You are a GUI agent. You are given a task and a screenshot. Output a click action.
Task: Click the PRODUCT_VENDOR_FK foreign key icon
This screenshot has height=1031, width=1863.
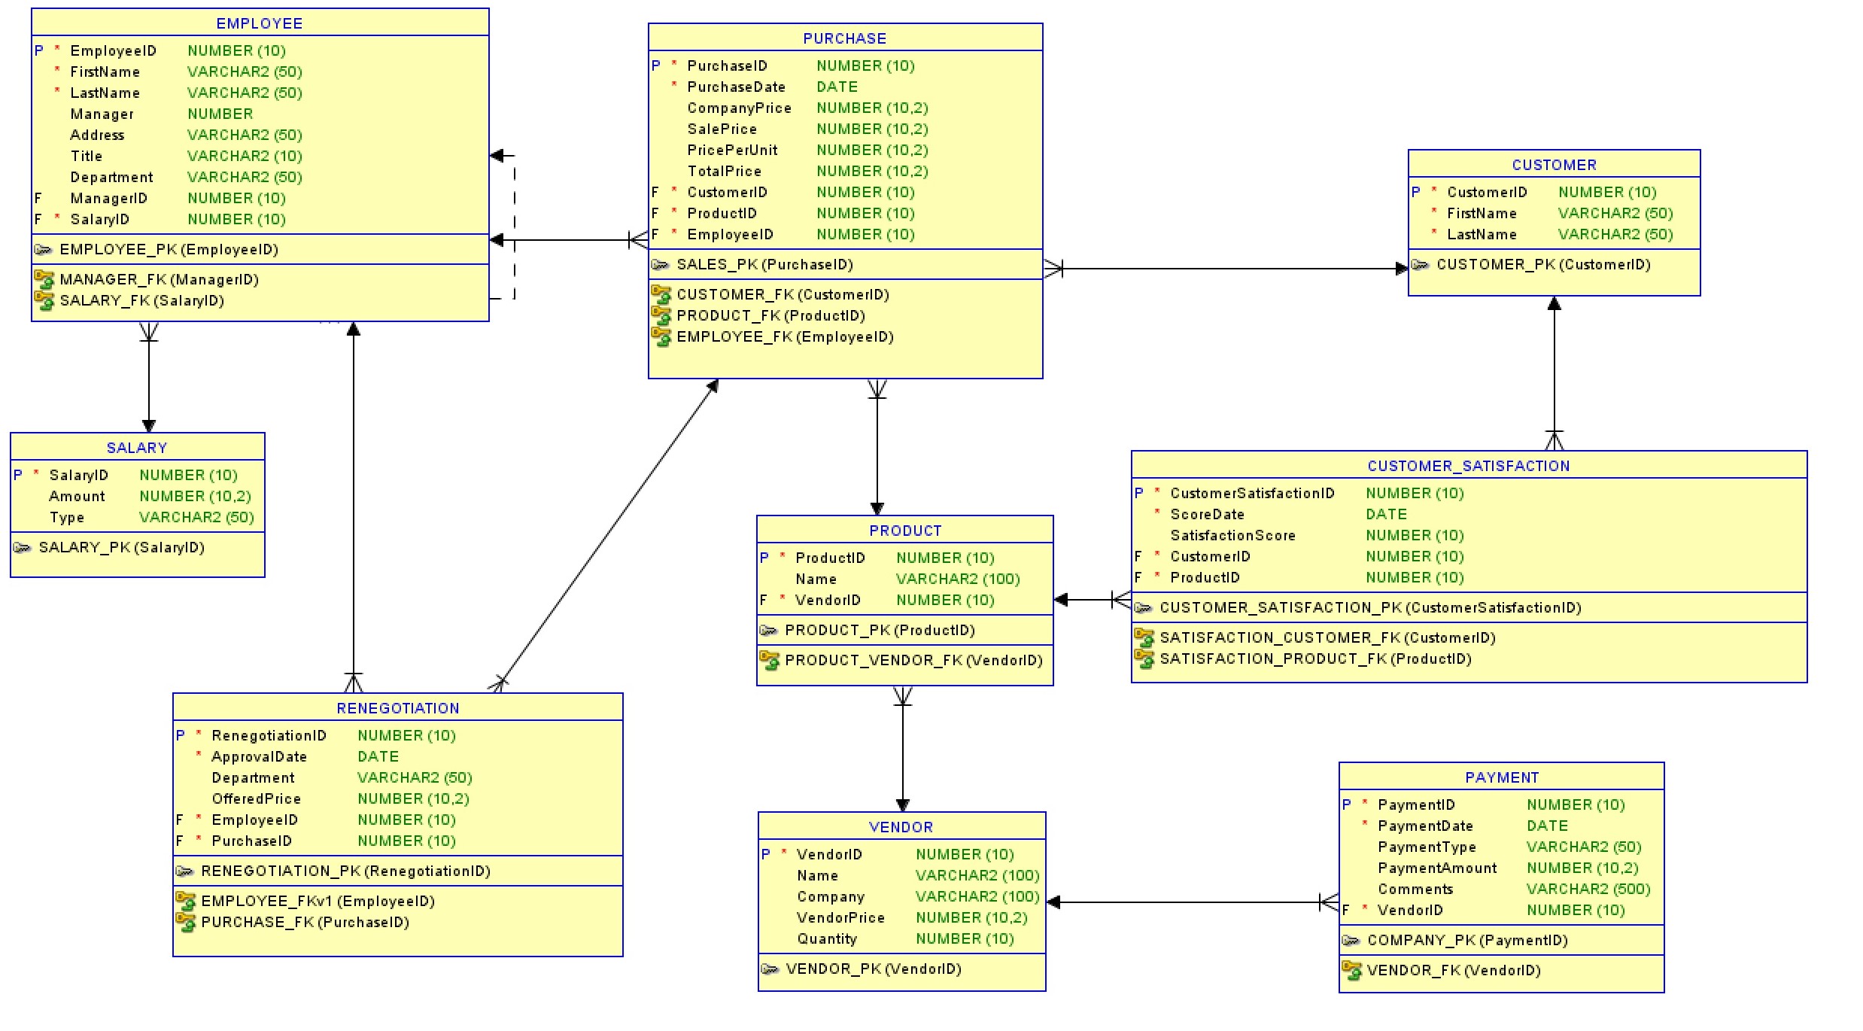769,660
